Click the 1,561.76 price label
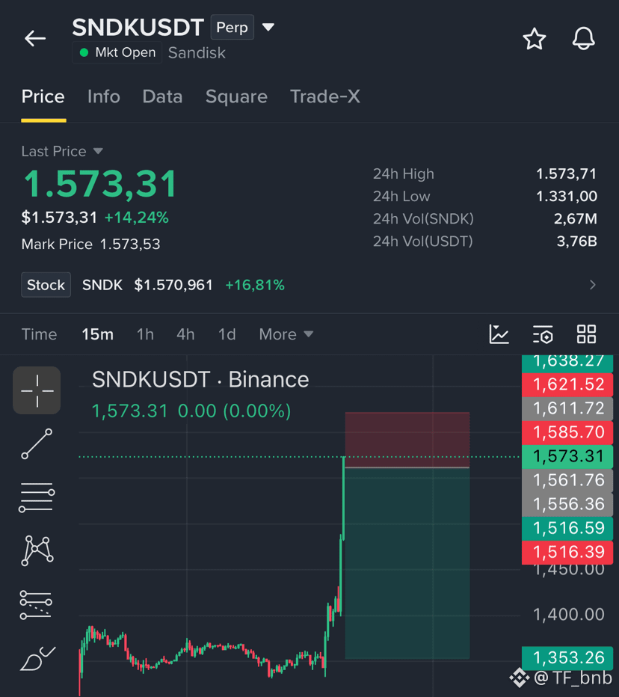The width and height of the screenshot is (619, 697). (567, 480)
